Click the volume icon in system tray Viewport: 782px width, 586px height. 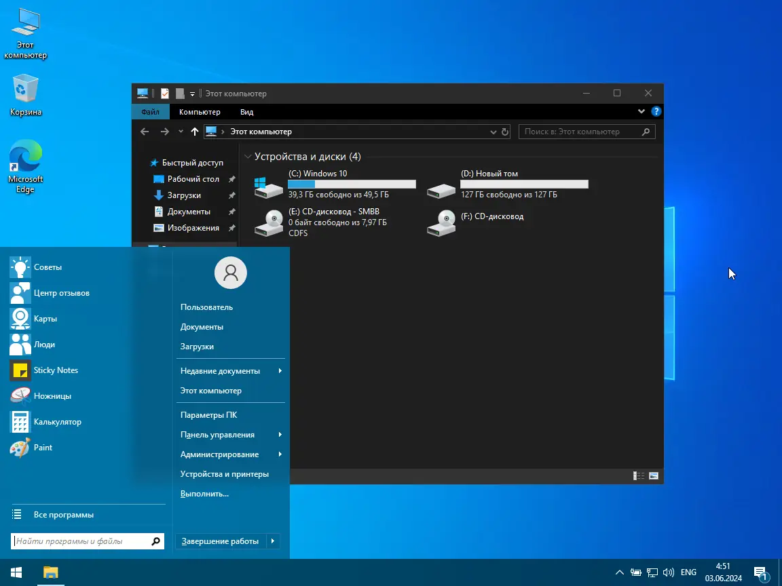click(668, 572)
